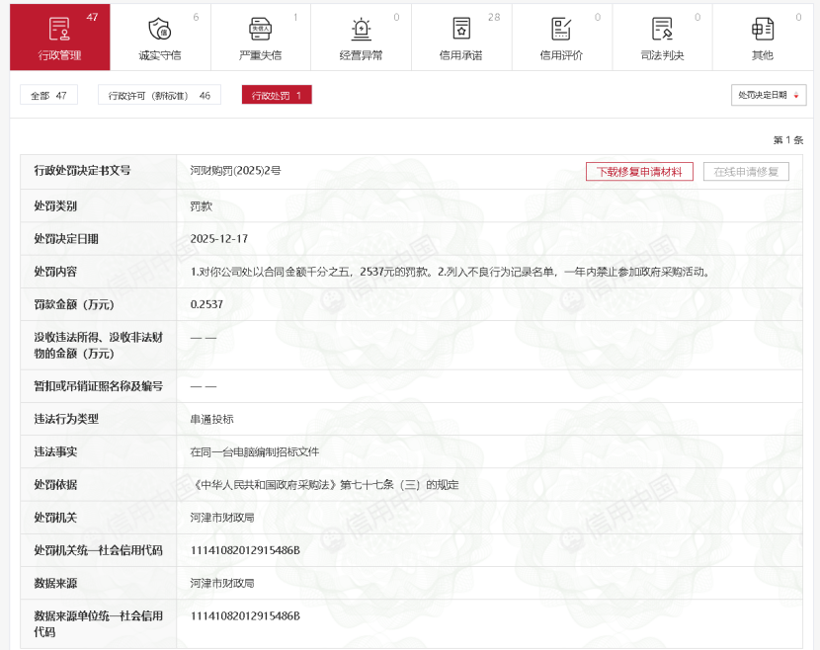Click the document number 河财购罚(2025)2号

point(235,171)
